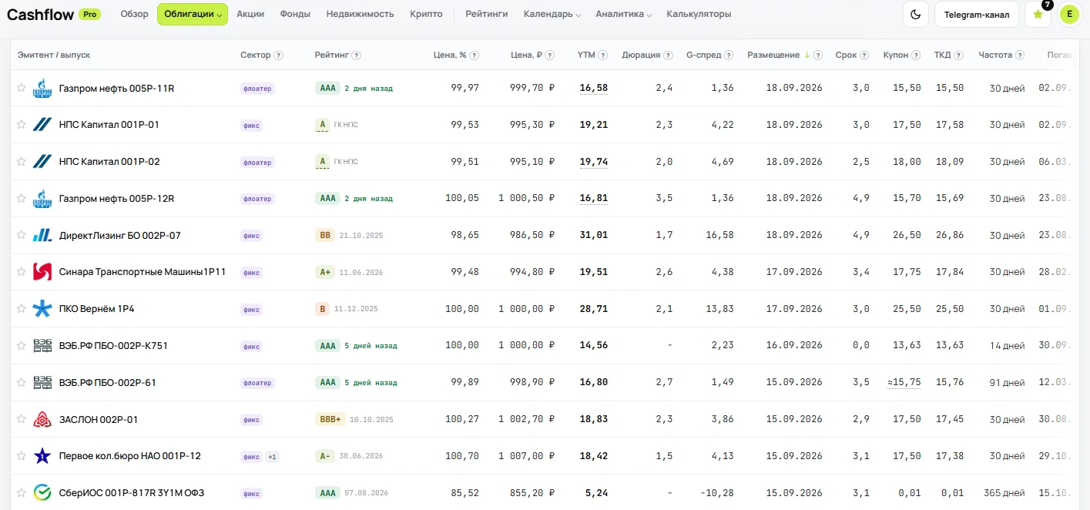Open bond НПС Капитал 001P-02
Image resolution: width=1090 pixels, height=510 pixels.
[109, 162]
